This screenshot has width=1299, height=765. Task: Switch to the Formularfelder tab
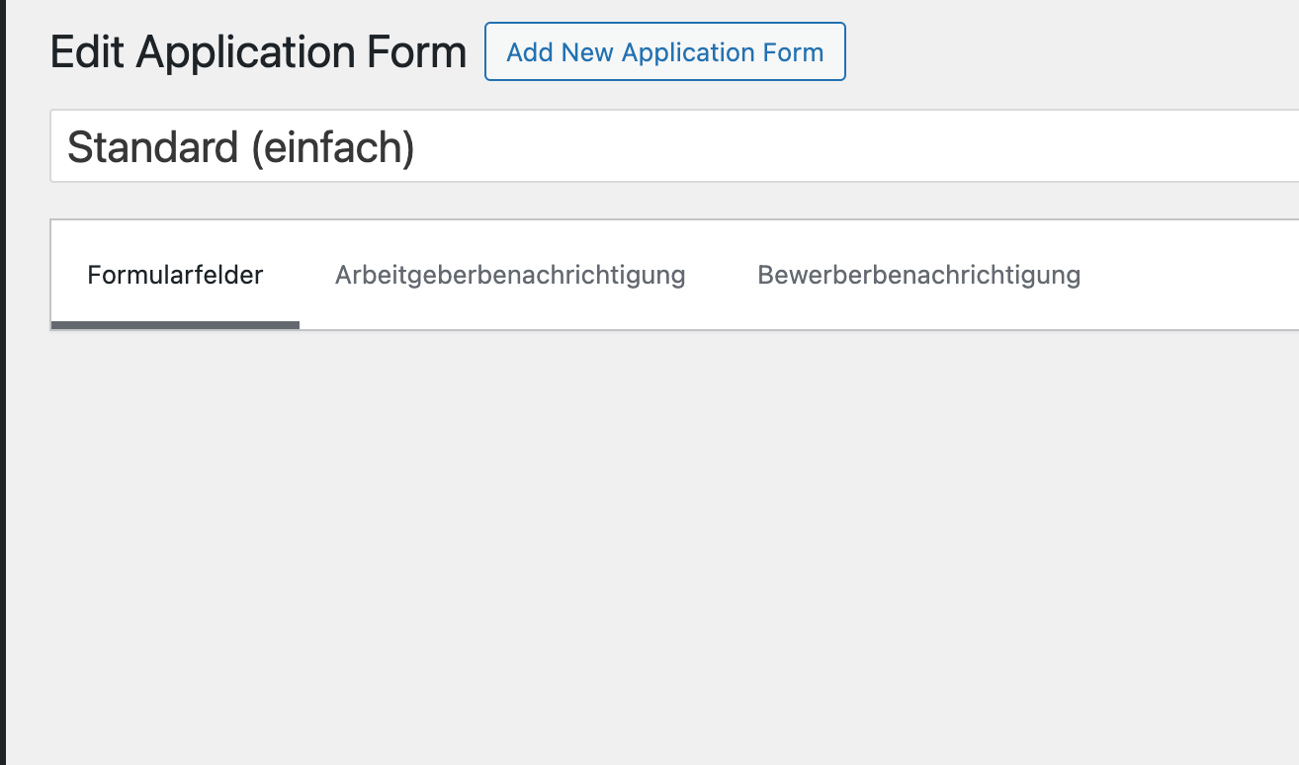[175, 275]
